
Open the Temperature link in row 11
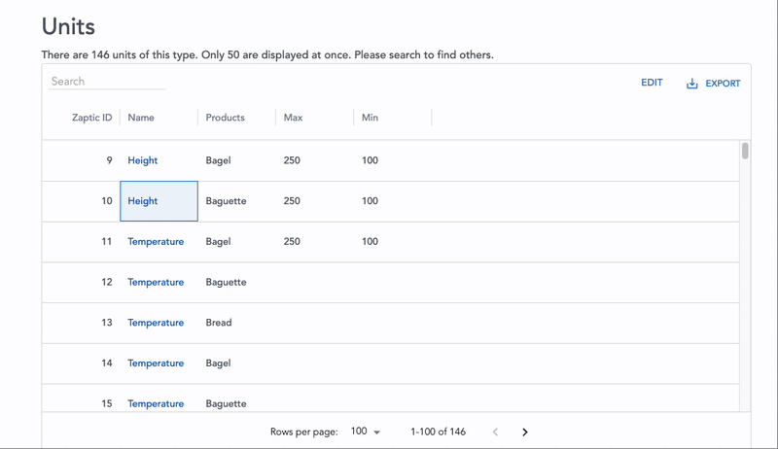pyautogui.click(x=156, y=242)
